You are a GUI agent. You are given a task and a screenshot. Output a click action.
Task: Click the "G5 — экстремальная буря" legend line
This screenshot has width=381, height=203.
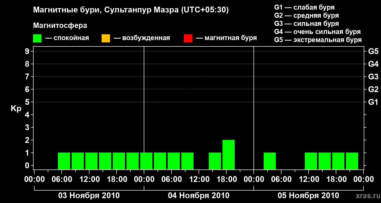pos(318,40)
